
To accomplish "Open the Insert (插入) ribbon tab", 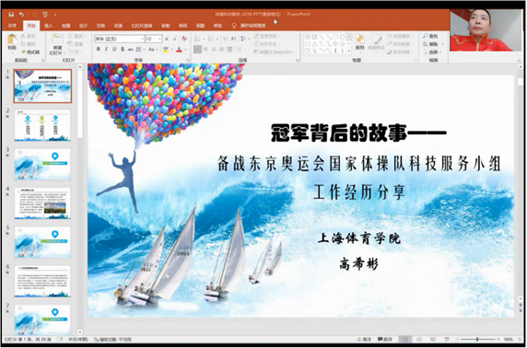I will coord(49,26).
